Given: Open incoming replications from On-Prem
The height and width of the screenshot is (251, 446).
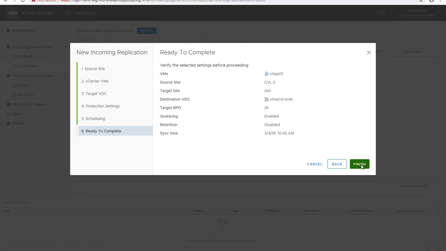Looking at the screenshot, I should pyautogui.click(x=25, y=66).
